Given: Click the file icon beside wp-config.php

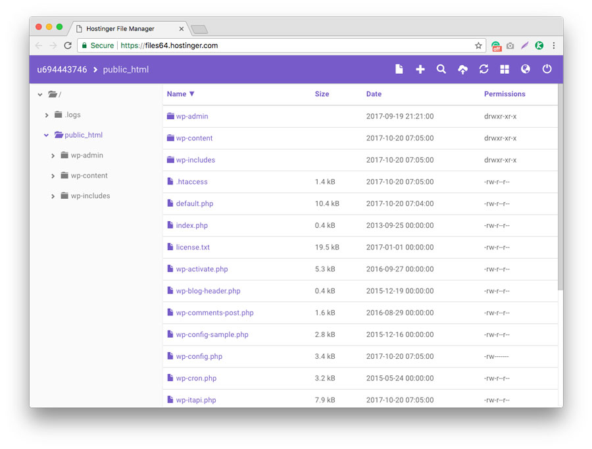Looking at the screenshot, I should (x=170, y=356).
